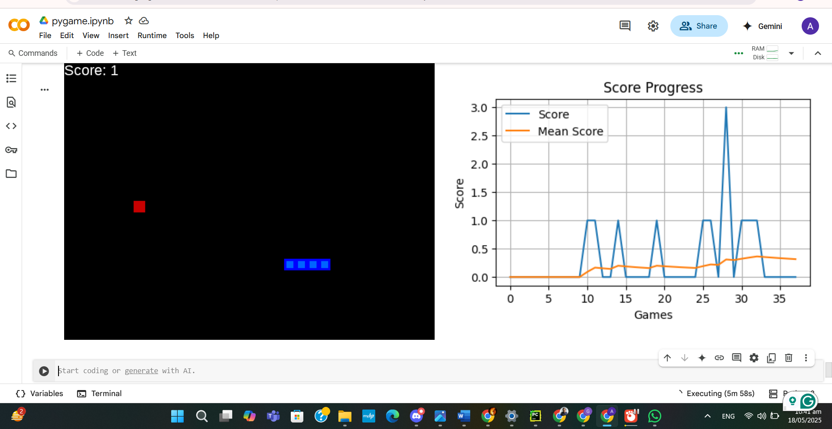Open WhatsApp from the Windows taskbar
This screenshot has height=429, width=832.
pyautogui.click(x=654, y=416)
